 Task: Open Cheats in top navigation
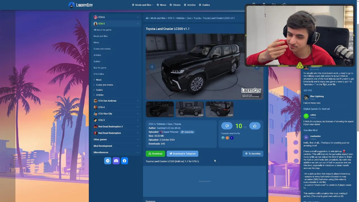(x=175, y=5)
